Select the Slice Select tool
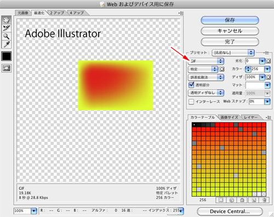Screen dimensions: 274x217 [x=7, y=28]
